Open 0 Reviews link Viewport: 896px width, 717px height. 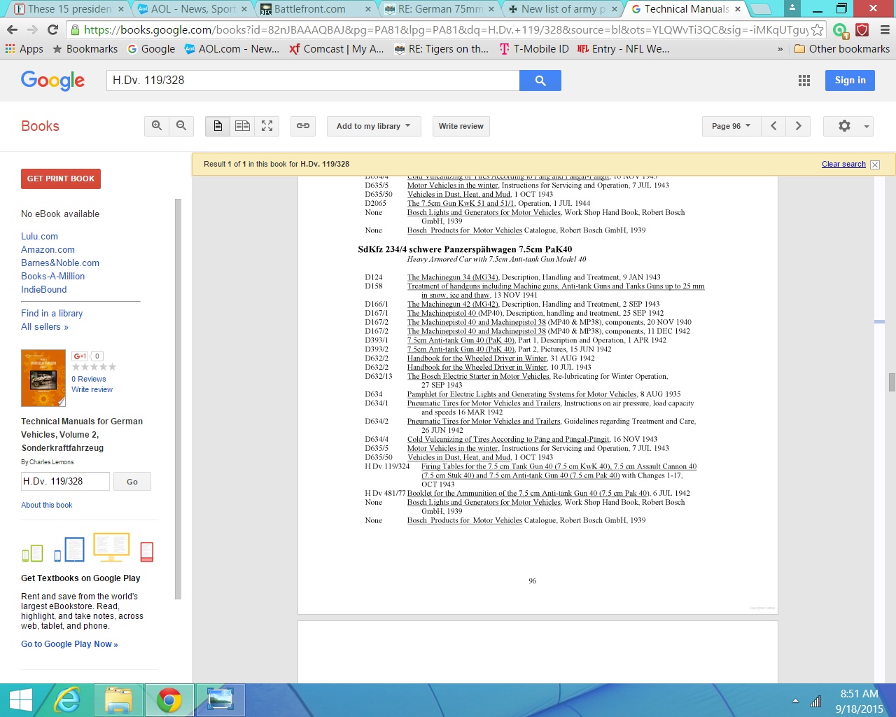(89, 379)
